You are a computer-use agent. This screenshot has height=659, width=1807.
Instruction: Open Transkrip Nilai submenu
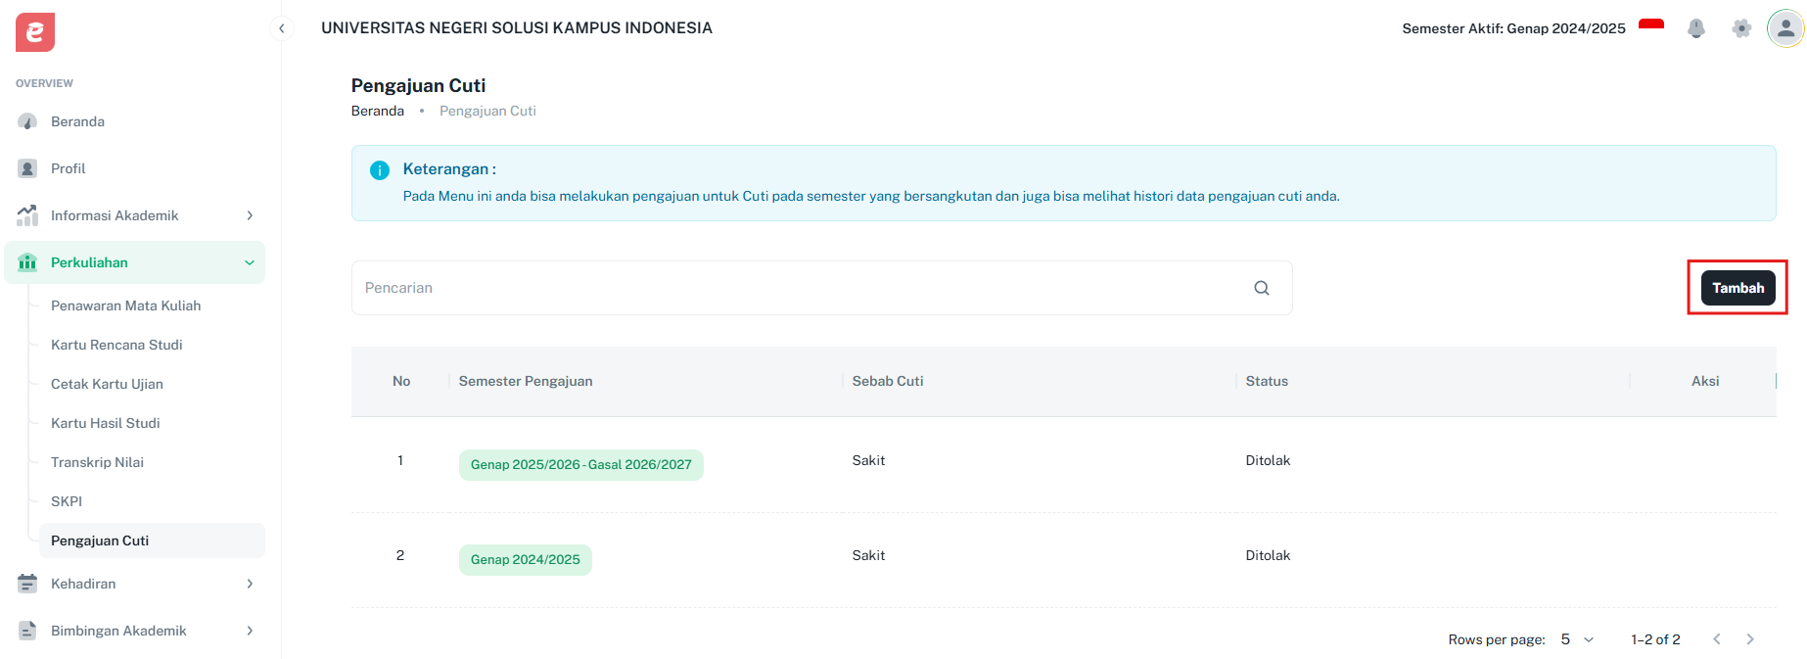(x=152, y=462)
